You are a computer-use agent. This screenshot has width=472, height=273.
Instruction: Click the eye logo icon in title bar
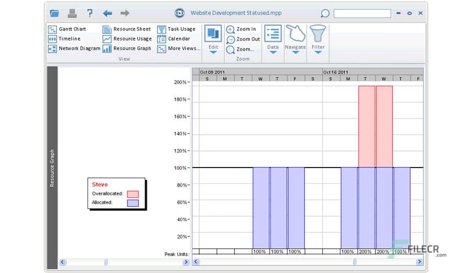pos(180,13)
